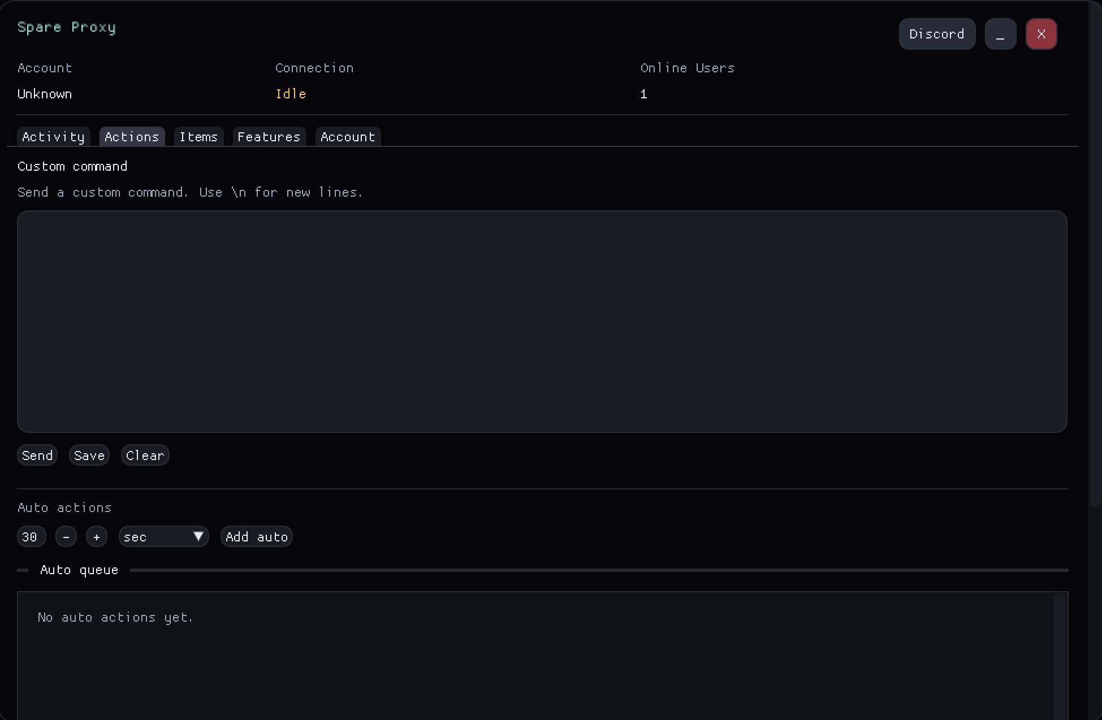Go to the Features tab

269,137
